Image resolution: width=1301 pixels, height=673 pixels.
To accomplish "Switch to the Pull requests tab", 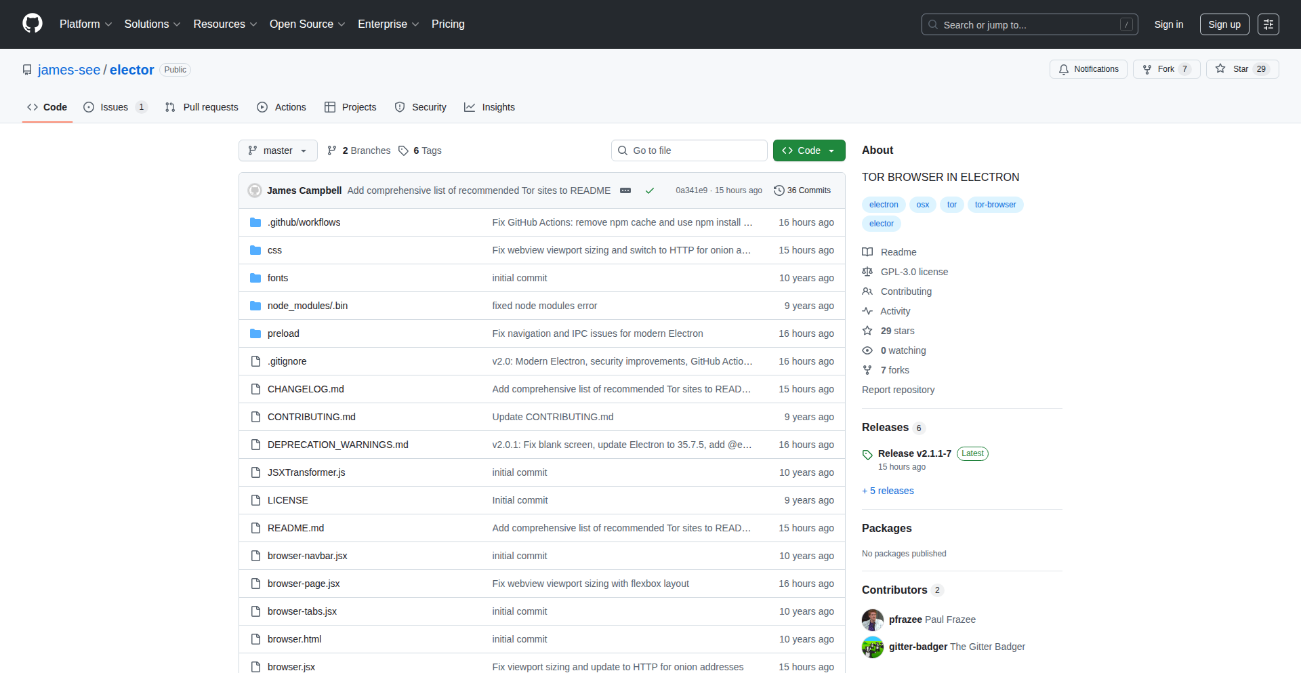I will [x=202, y=107].
